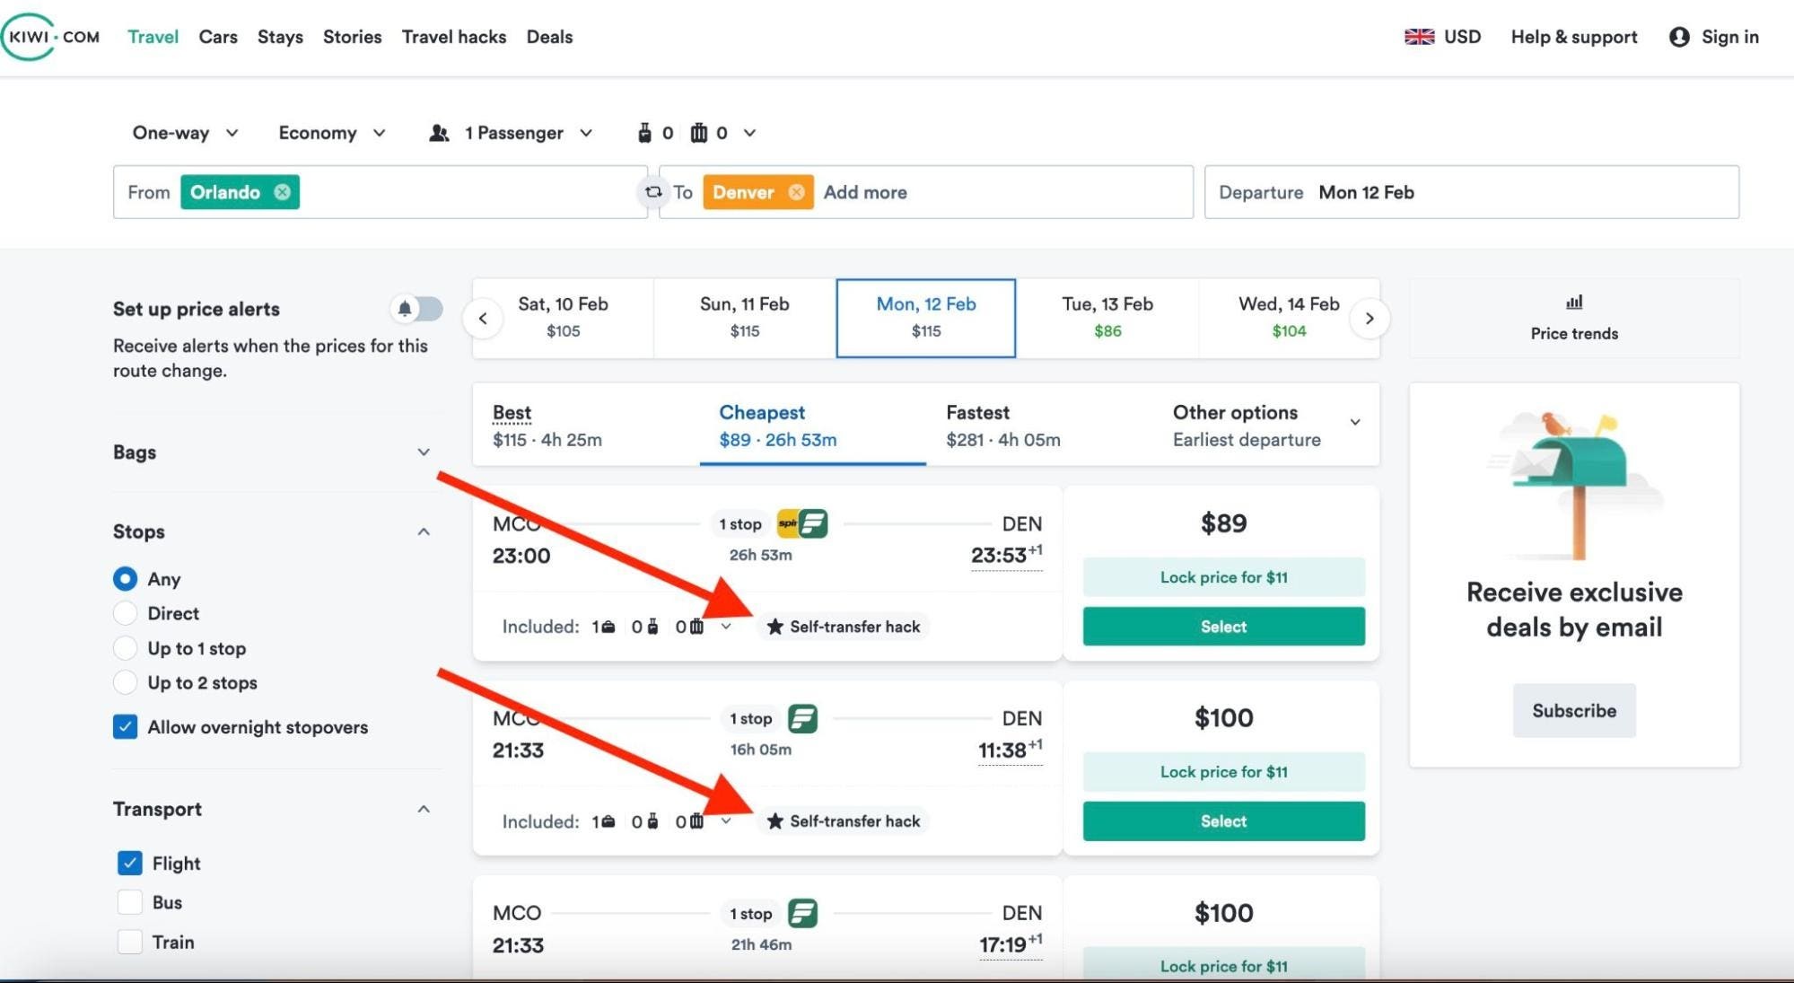Remove Denver from the destination field
This screenshot has height=983, width=1794.
click(x=796, y=192)
